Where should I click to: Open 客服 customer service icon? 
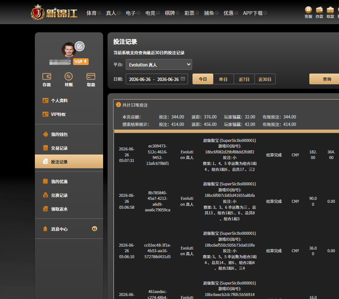(308, 12)
